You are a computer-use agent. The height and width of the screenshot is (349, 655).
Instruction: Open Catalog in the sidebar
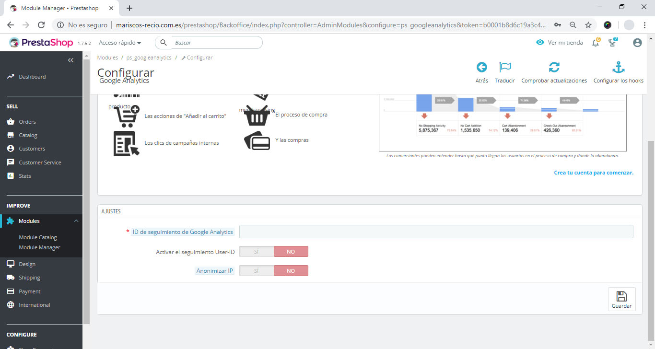(x=28, y=135)
